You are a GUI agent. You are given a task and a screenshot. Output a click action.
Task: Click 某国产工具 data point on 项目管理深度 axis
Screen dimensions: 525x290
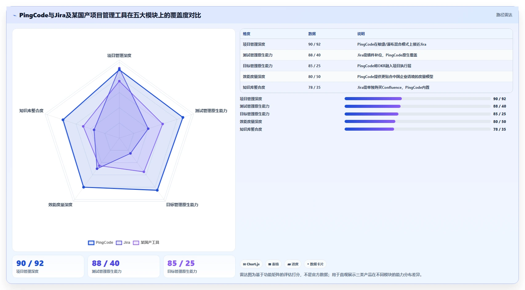tap(119, 81)
